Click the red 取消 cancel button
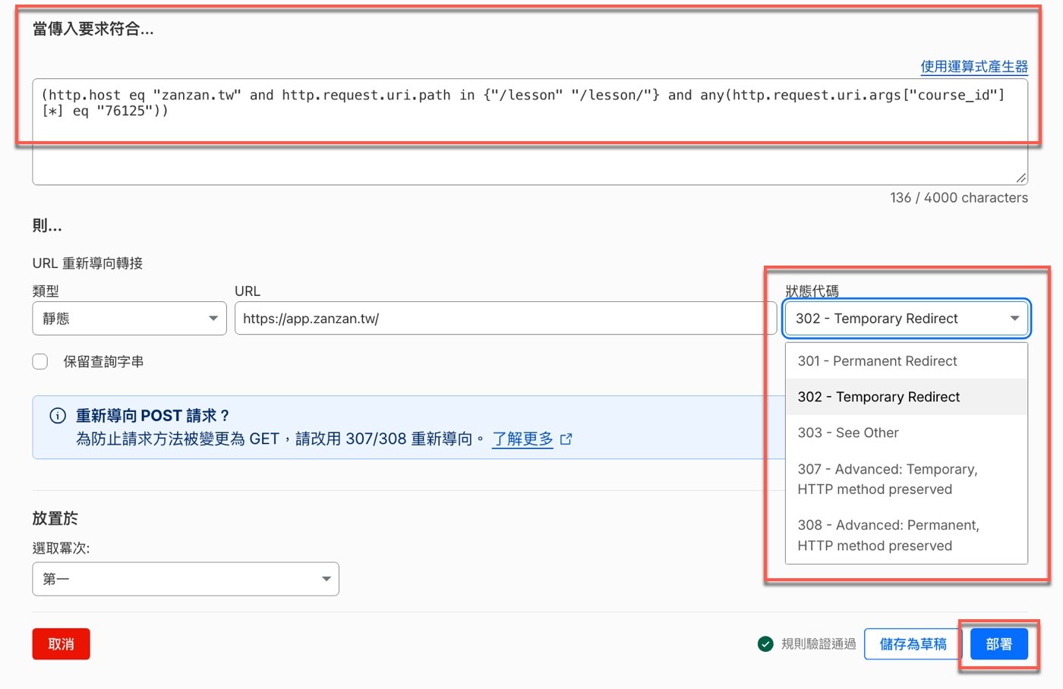The height and width of the screenshot is (689, 1063). (62, 644)
